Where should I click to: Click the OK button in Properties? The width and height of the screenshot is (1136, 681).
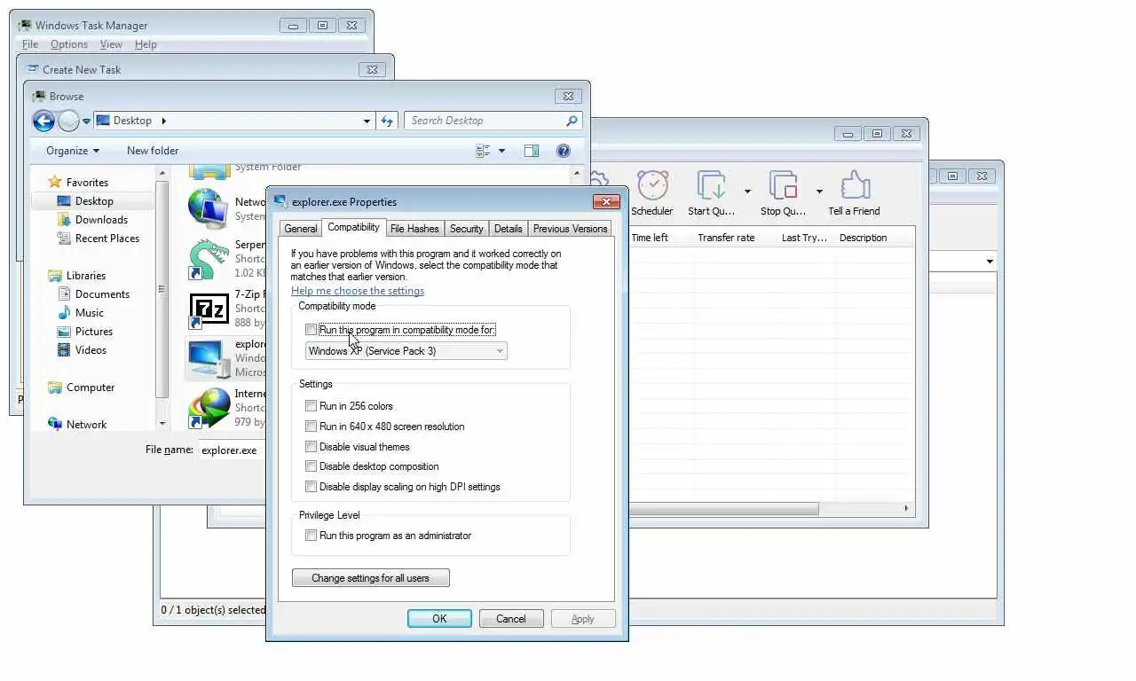click(439, 619)
